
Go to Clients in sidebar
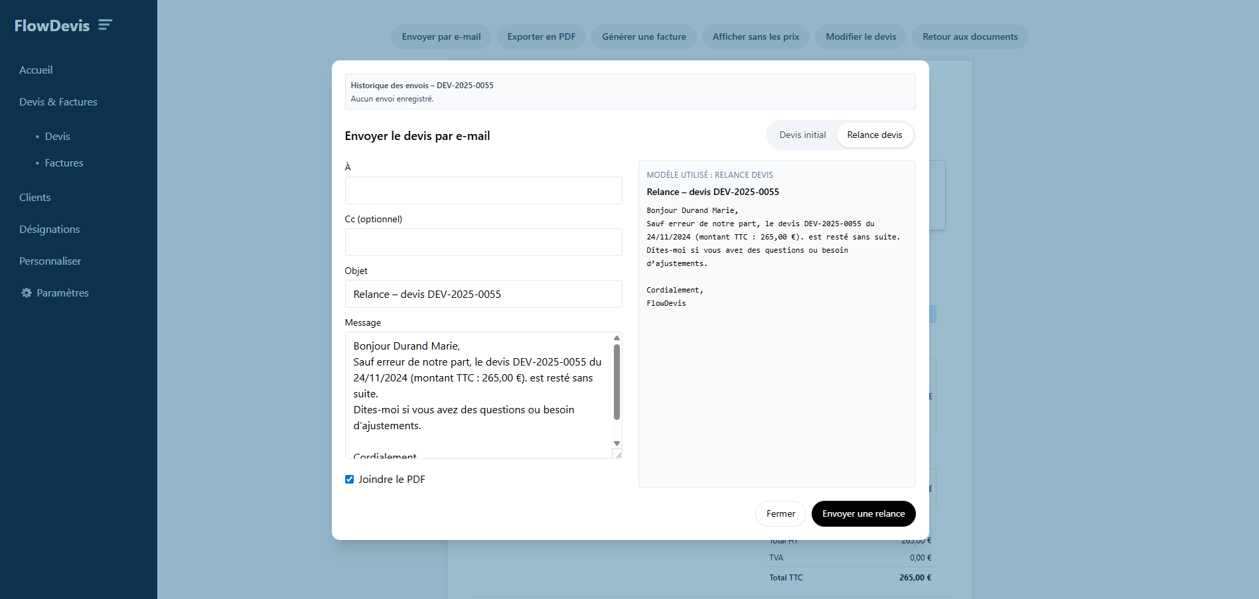click(35, 198)
